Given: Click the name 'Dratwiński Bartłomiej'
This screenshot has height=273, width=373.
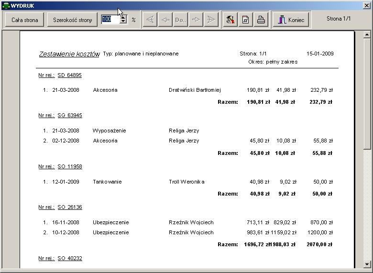Looking at the screenshot, I should tap(195, 90).
